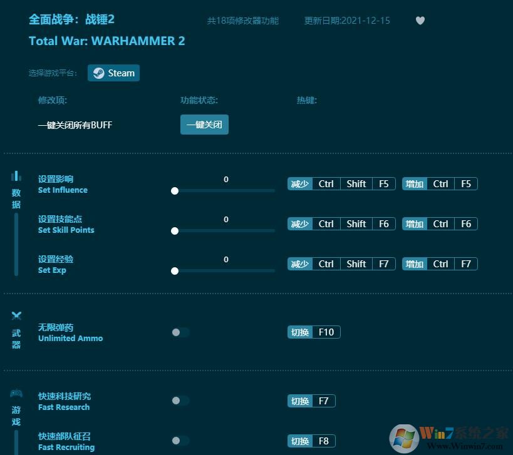
Task: Click the 减少 button for Set Influence
Action: point(300,183)
